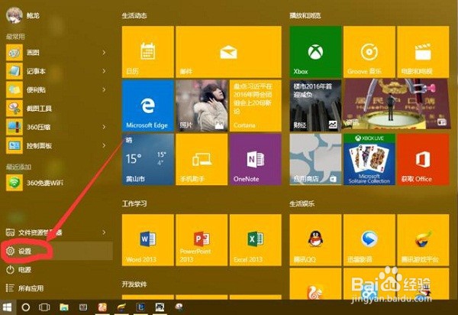Expand the 控制面板 jump list arrow

[x=104, y=146]
